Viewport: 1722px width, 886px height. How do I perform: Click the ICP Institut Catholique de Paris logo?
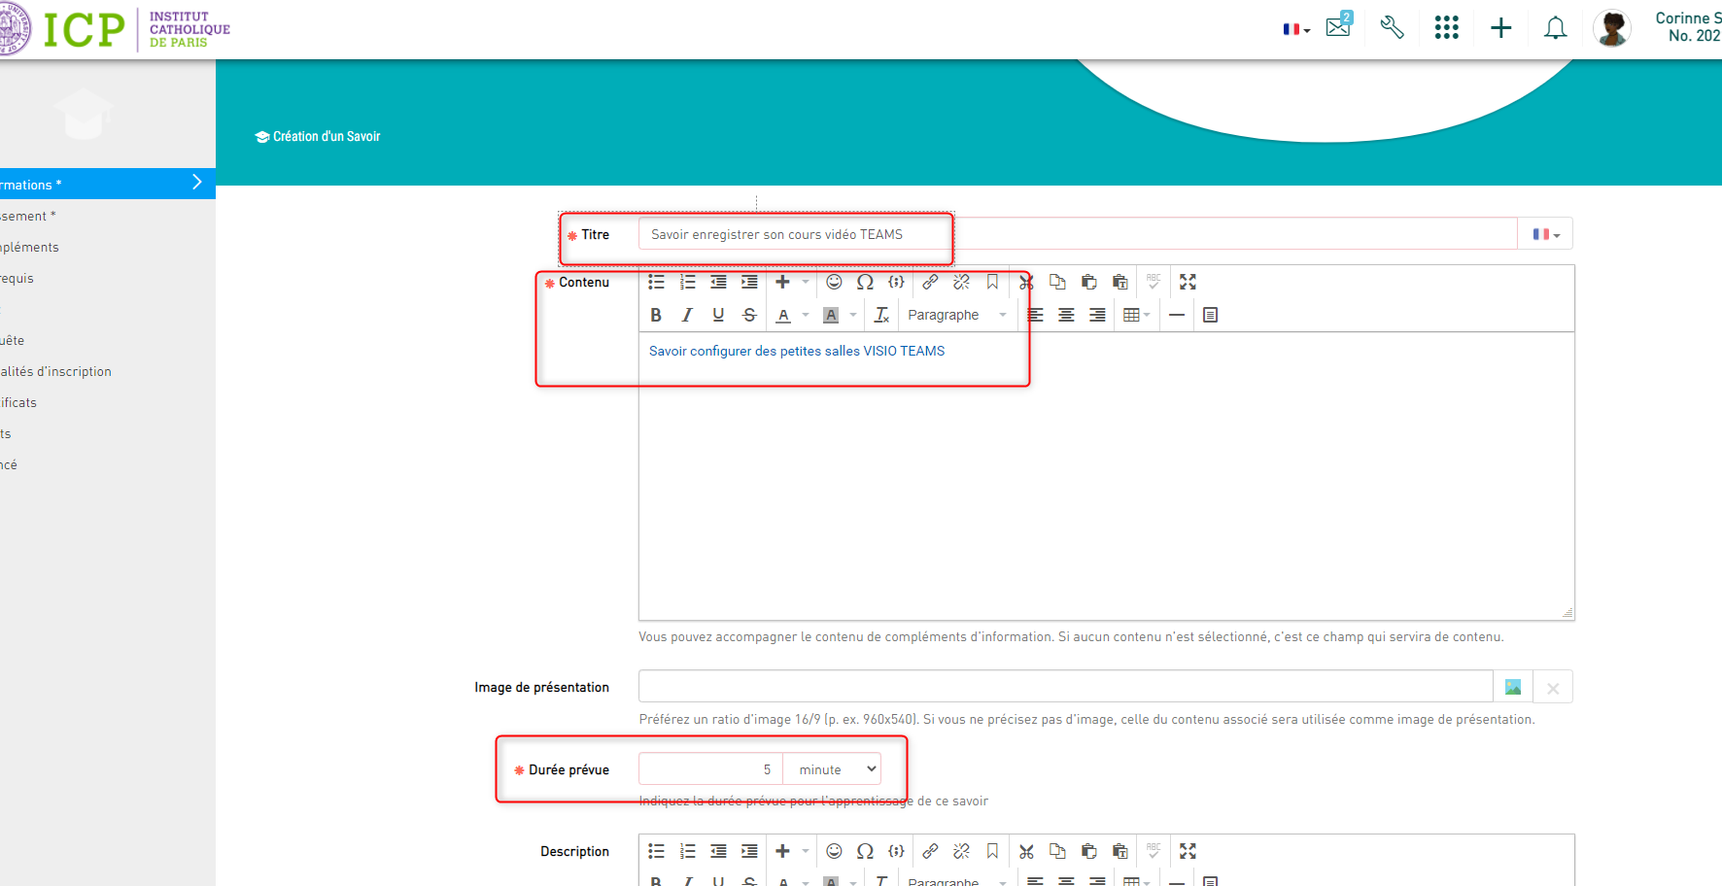117,29
